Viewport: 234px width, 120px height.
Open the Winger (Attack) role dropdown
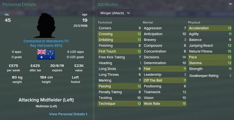pos(115,13)
